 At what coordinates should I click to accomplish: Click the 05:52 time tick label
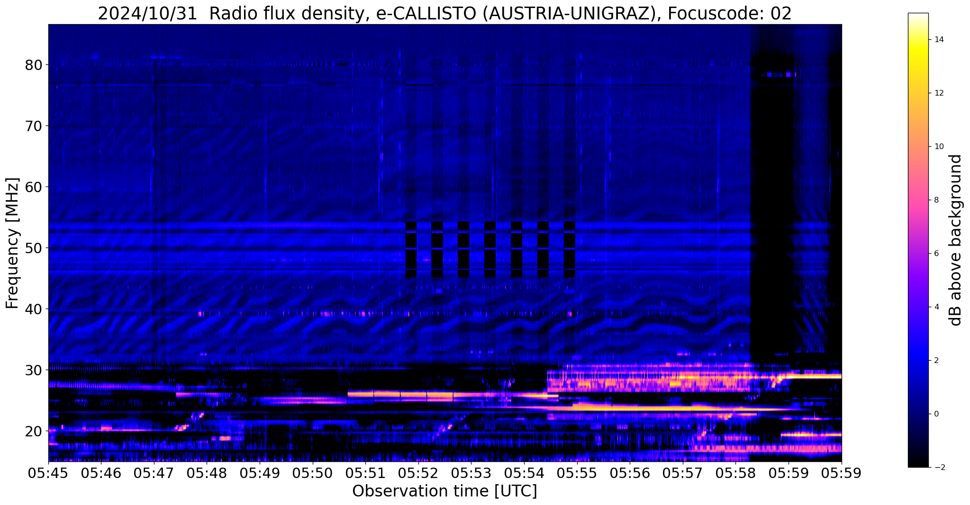418,472
